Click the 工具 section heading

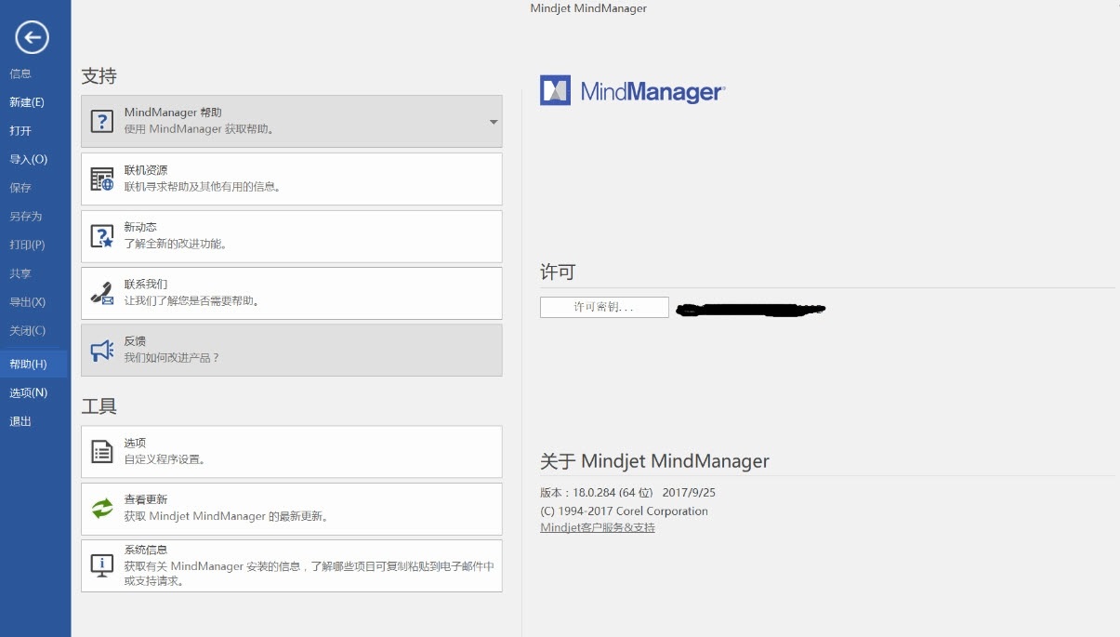[x=99, y=406]
